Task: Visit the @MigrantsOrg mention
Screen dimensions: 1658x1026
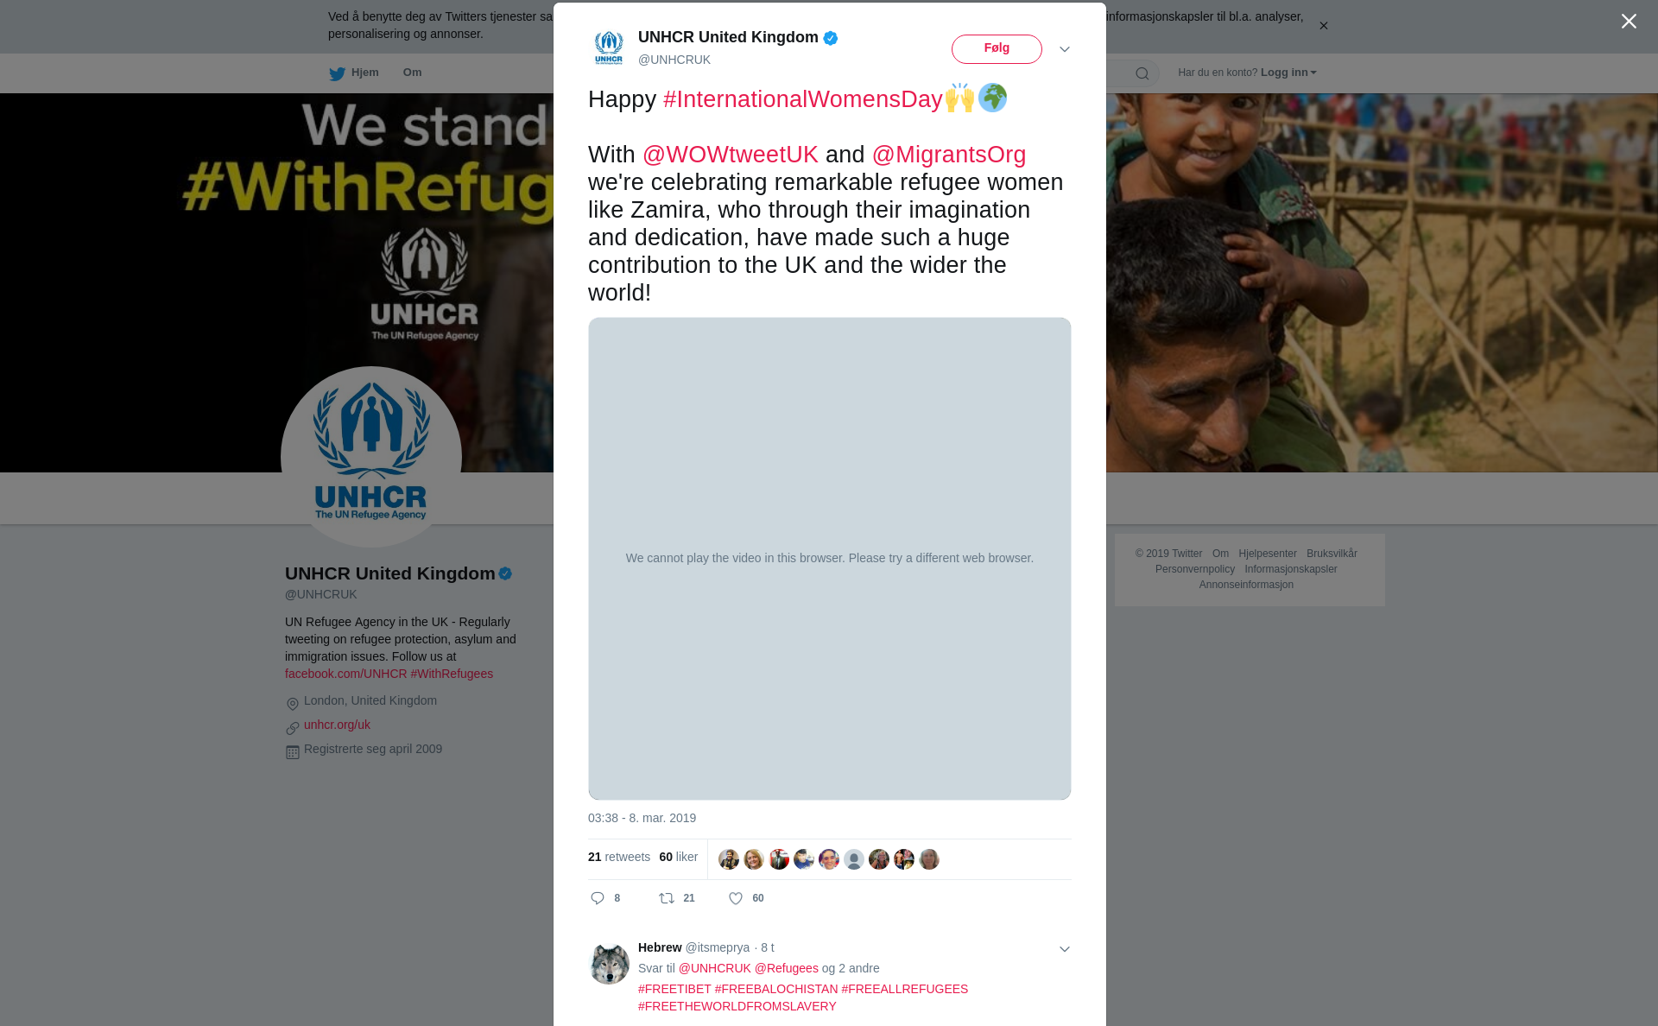Action: pos(948,155)
